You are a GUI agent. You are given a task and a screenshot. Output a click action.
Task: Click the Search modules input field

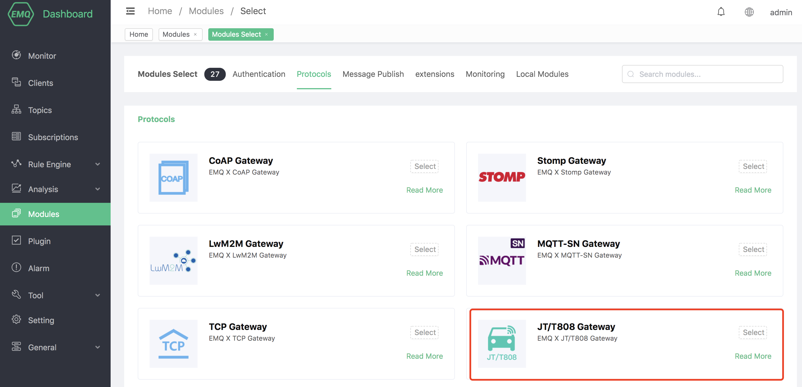(702, 74)
